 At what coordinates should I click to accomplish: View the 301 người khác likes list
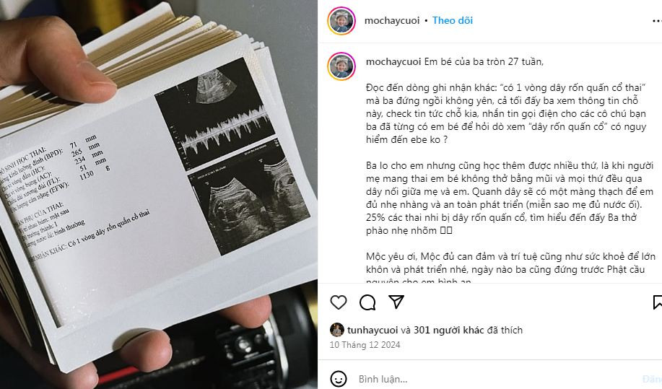coord(448,330)
